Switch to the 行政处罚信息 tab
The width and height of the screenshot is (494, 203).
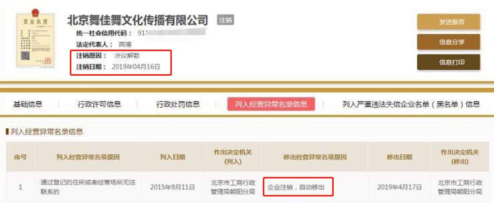point(178,104)
